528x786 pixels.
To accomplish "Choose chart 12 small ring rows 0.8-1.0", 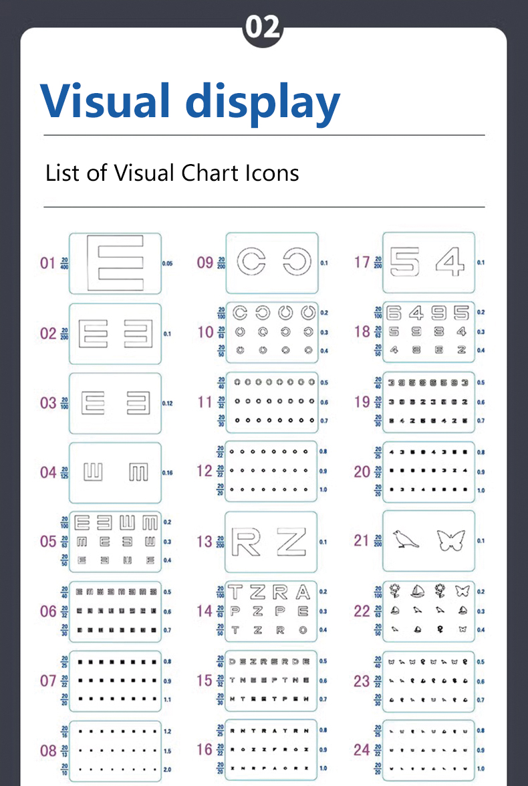I will click(271, 471).
